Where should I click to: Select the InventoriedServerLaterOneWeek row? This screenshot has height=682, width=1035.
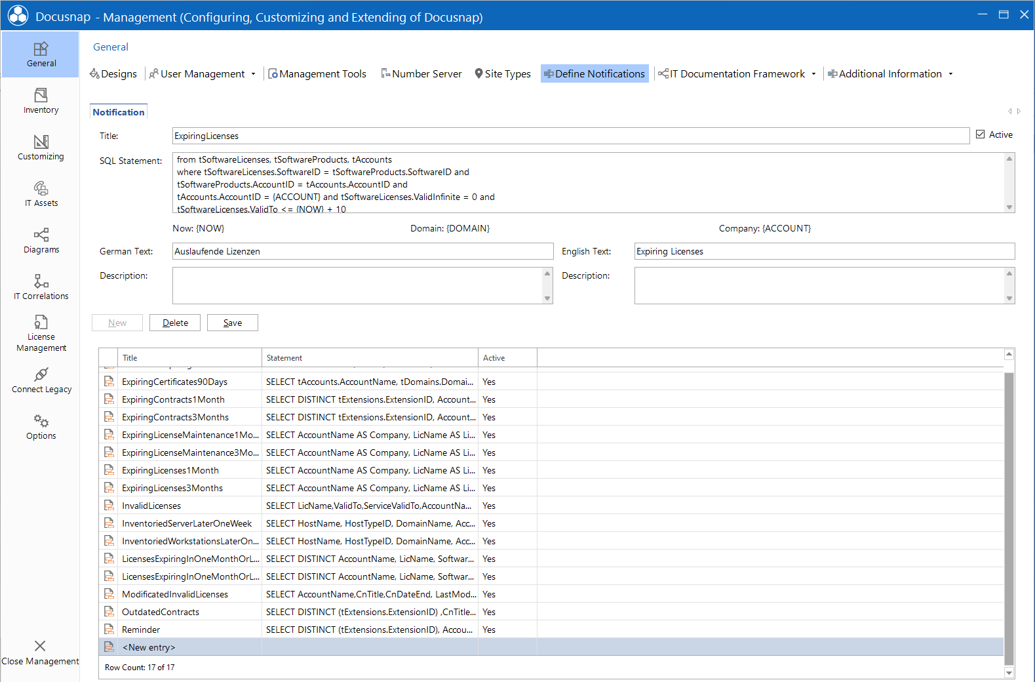(x=551, y=523)
